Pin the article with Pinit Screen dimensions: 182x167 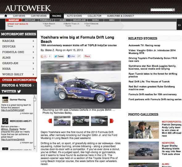tap(87, 56)
